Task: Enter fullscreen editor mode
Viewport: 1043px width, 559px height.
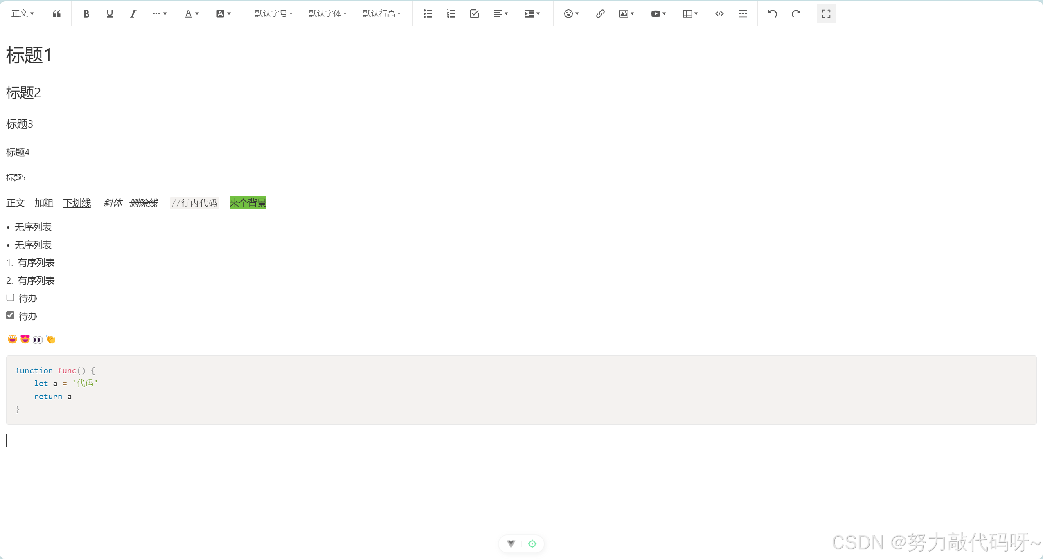Action: click(x=826, y=14)
